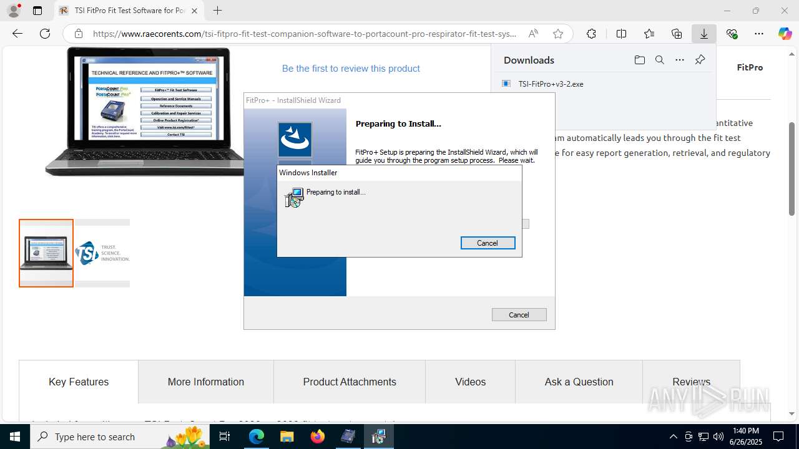799x449 pixels.
Task: Open the Videos tab
Action: [470, 382]
